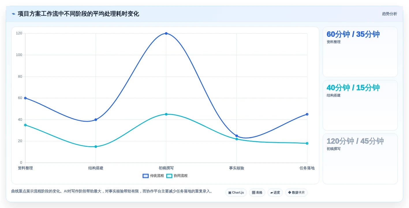Screen dimensions: 409x208
Task: Click the 表格 tag button
Action: tap(257, 193)
